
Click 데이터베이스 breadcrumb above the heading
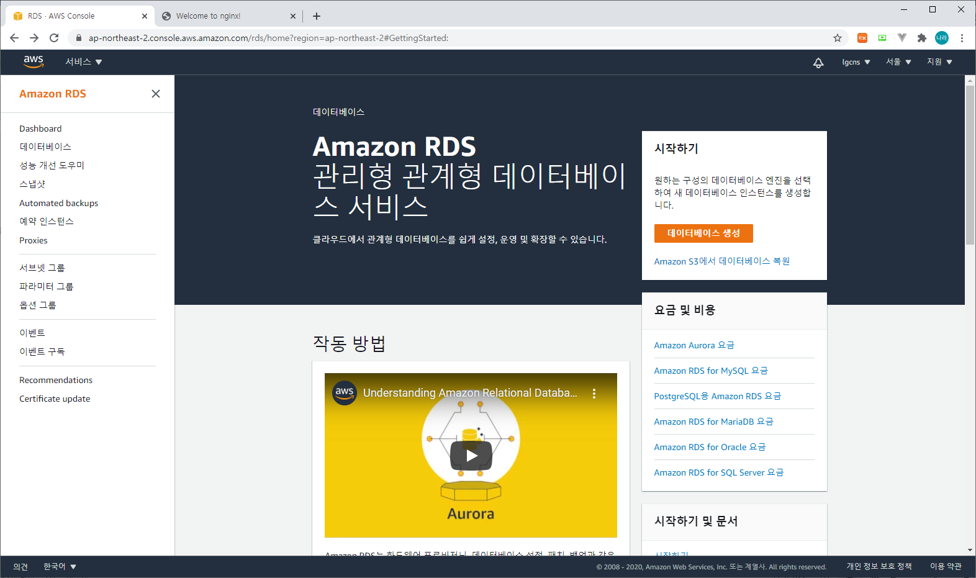338,112
